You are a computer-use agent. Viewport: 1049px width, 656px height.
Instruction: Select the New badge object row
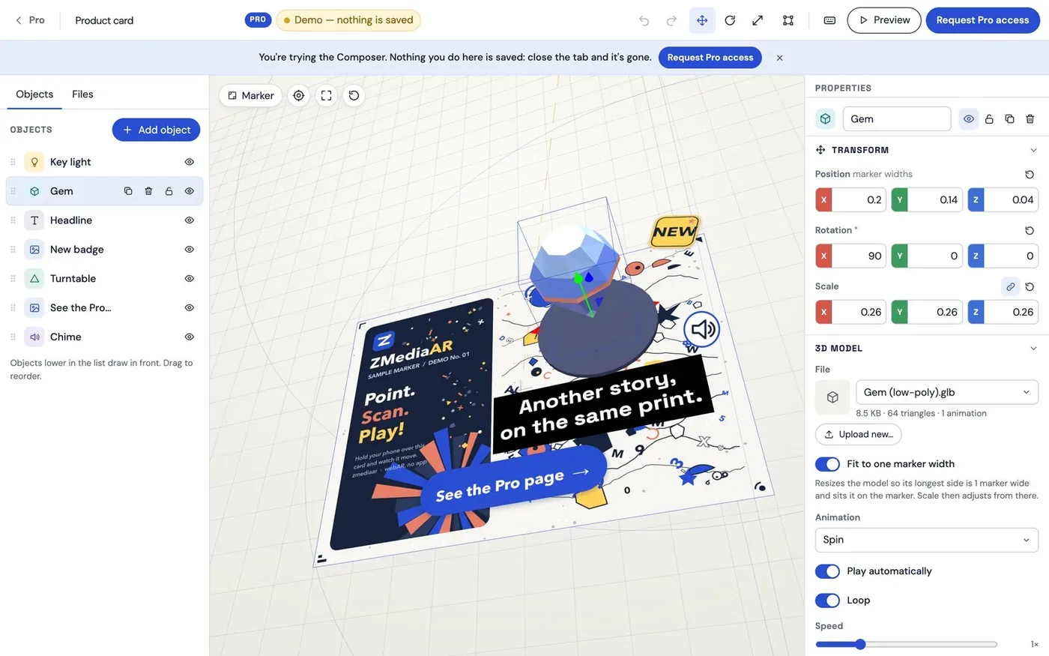(x=104, y=249)
